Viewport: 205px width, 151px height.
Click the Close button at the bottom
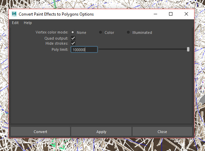click(x=162, y=132)
